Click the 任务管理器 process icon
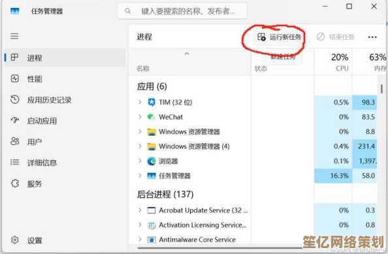 pos(151,176)
